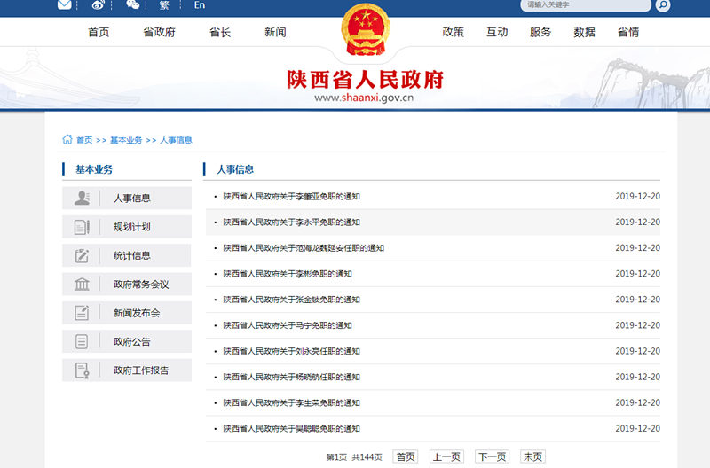Click the www.shaanxi.gov.cn site address
The height and width of the screenshot is (468, 710).
pos(364,97)
